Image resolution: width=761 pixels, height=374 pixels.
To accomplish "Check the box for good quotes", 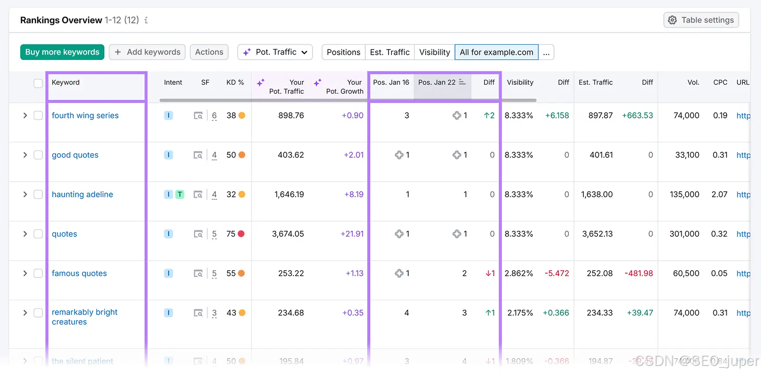I will coord(38,155).
